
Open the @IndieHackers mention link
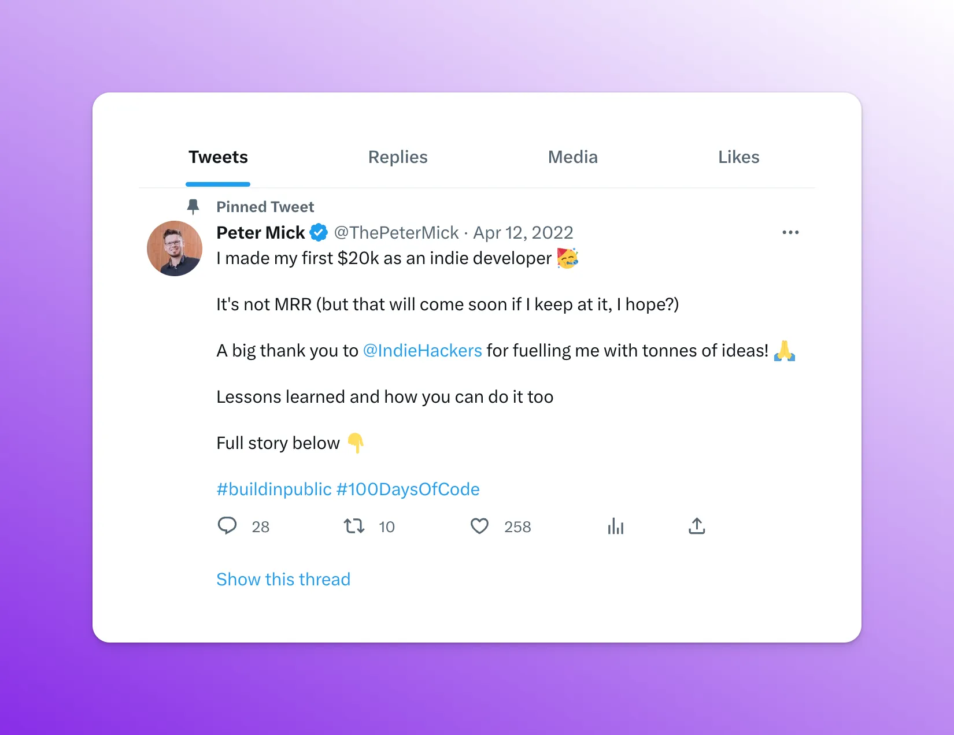coord(422,351)
